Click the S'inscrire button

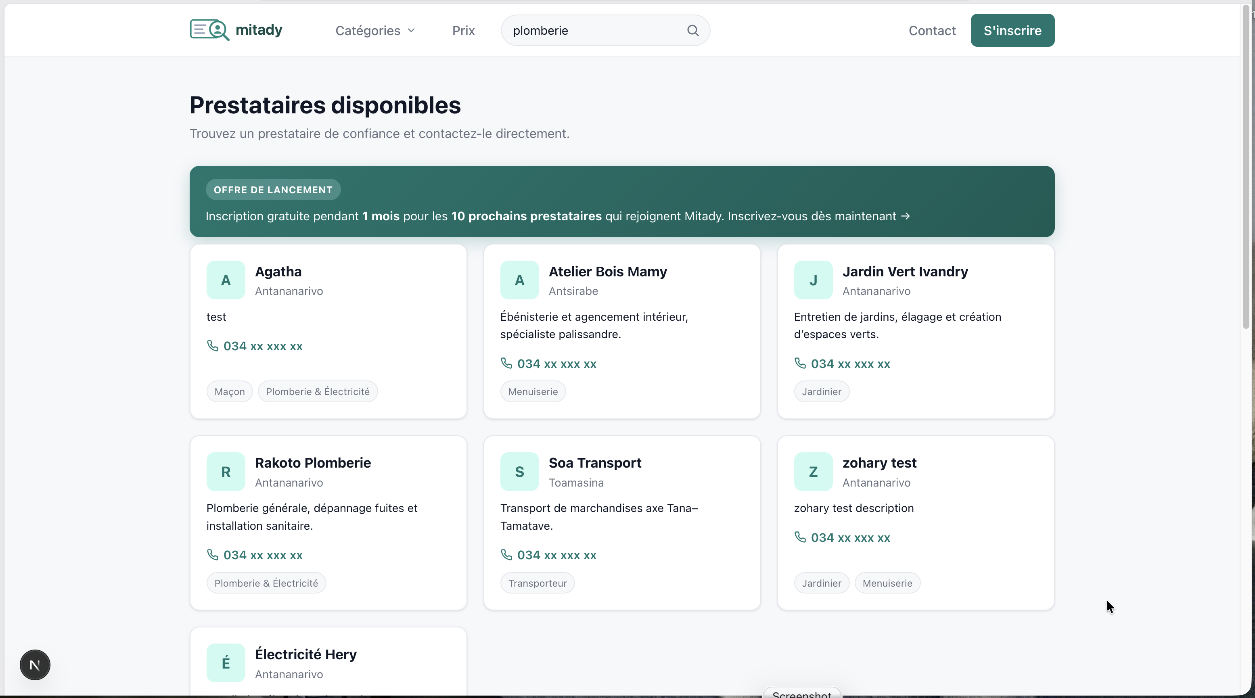coord(1012,30)
